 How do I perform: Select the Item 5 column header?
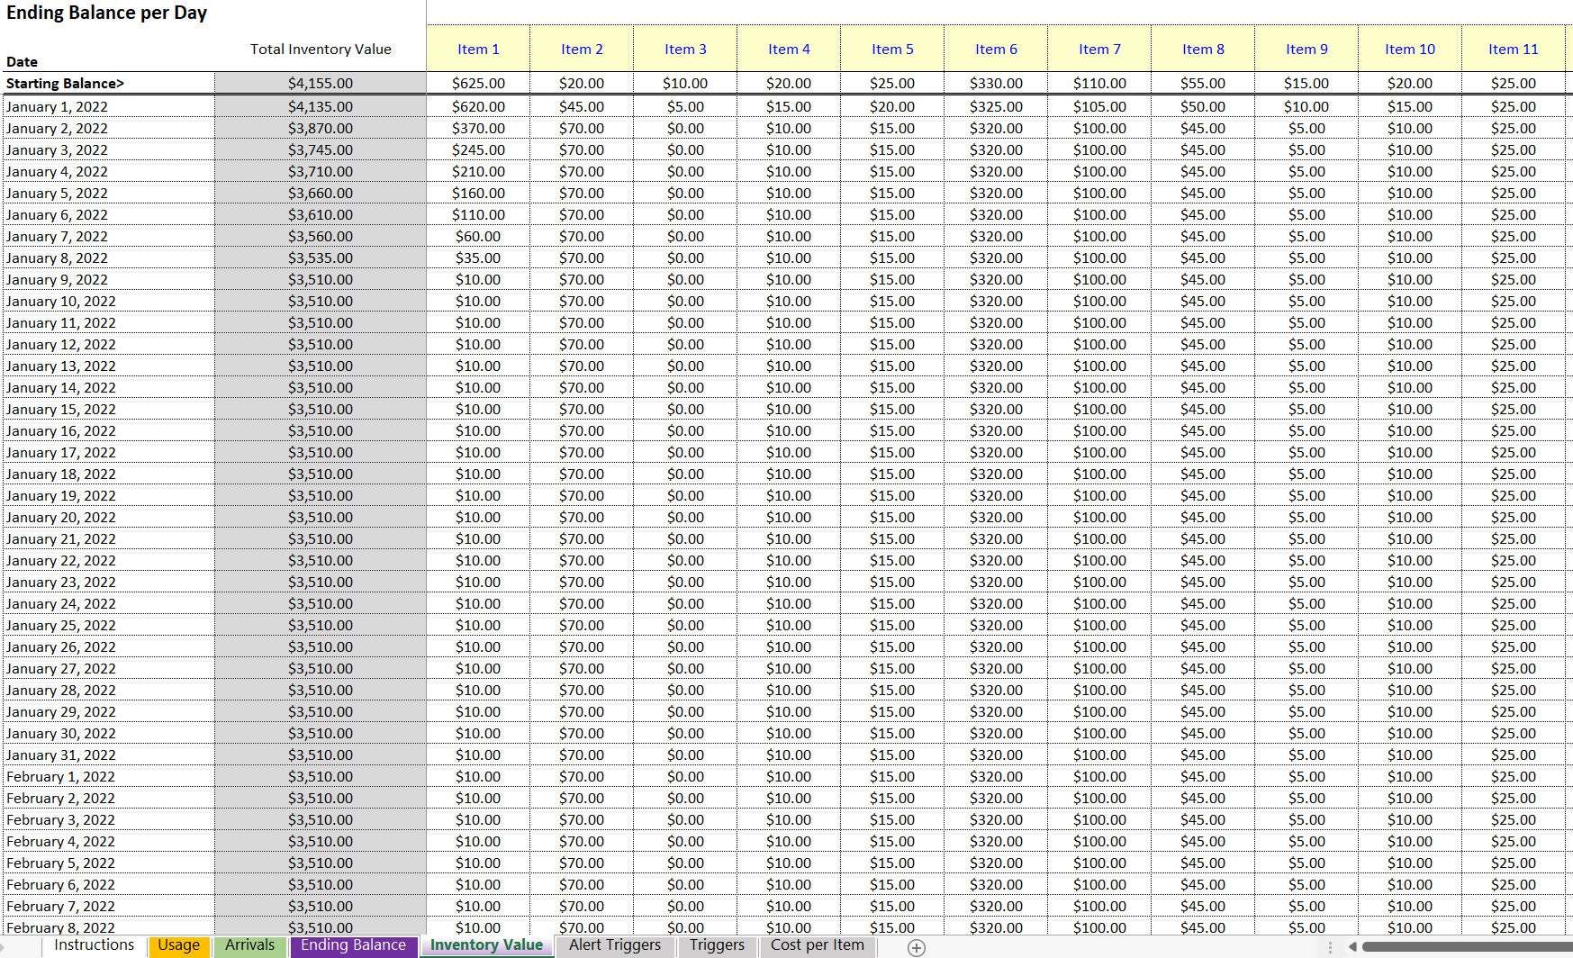(x=892, y=49)
